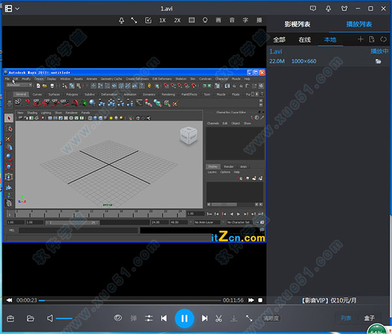Viewport: 392px width, 334px height.
Task: Click the rewind button beside 00:00:23
Action: [x=9, y=300]
